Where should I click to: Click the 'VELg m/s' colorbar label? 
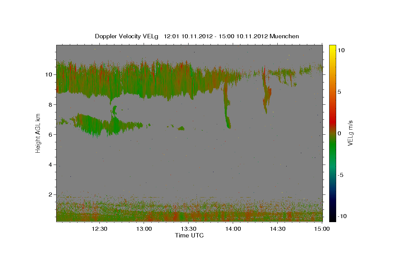pos(350,132)
